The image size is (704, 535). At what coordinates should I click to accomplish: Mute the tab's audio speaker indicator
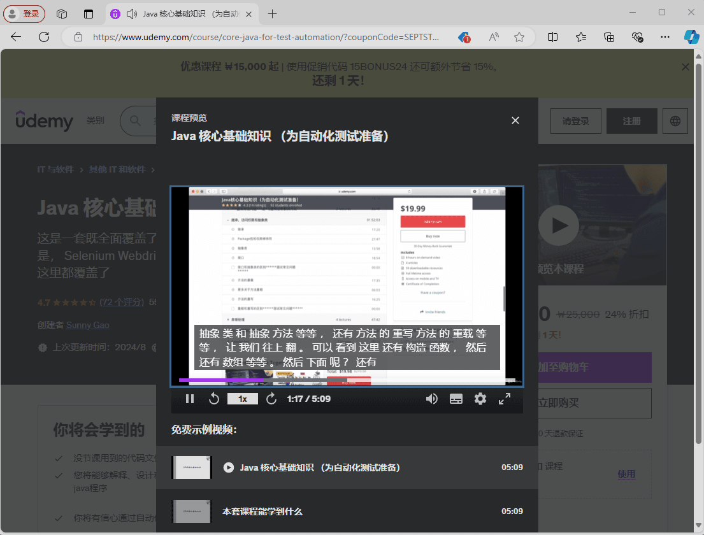pyautogui.click(x=131, y=13)
